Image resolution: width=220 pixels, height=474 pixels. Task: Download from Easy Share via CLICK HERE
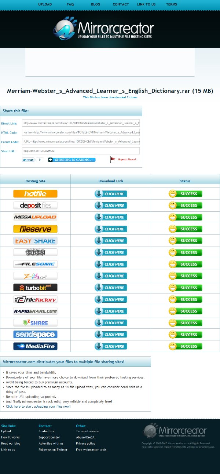(x=111, y=241)
